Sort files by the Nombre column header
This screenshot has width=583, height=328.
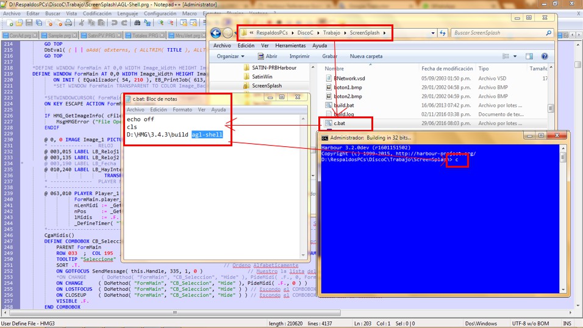click(x=334, y=68)
